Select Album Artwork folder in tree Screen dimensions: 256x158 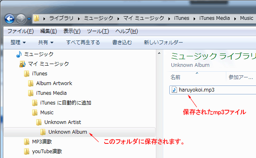pyautogui.click(x=54, y=83)
